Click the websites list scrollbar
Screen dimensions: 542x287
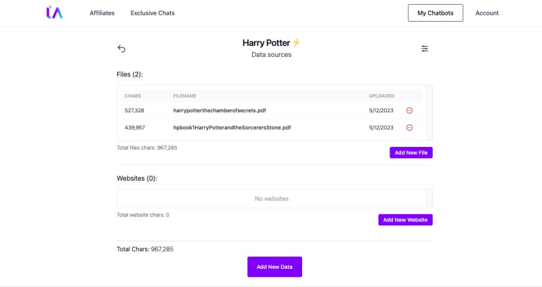click(x=430, y=198)
